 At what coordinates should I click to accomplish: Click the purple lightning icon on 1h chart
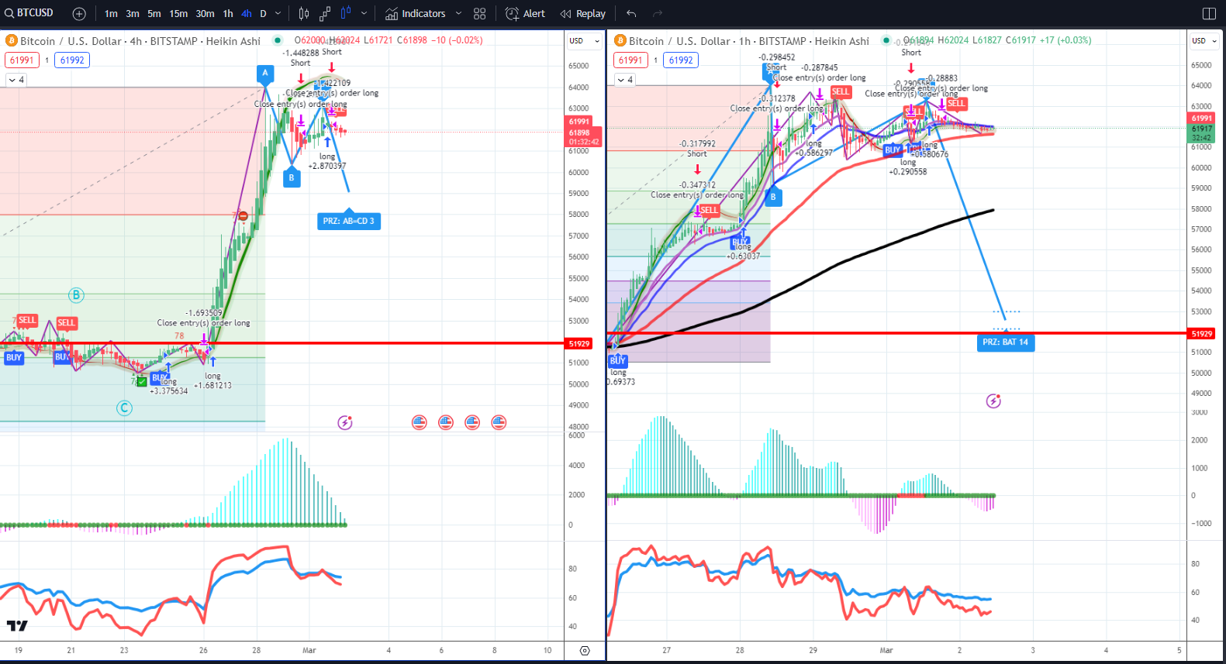click(x=993, y=401)
